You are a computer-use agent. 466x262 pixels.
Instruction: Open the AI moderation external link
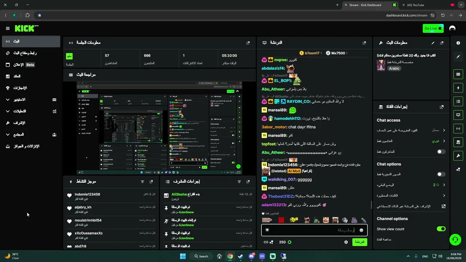point(443,206)
